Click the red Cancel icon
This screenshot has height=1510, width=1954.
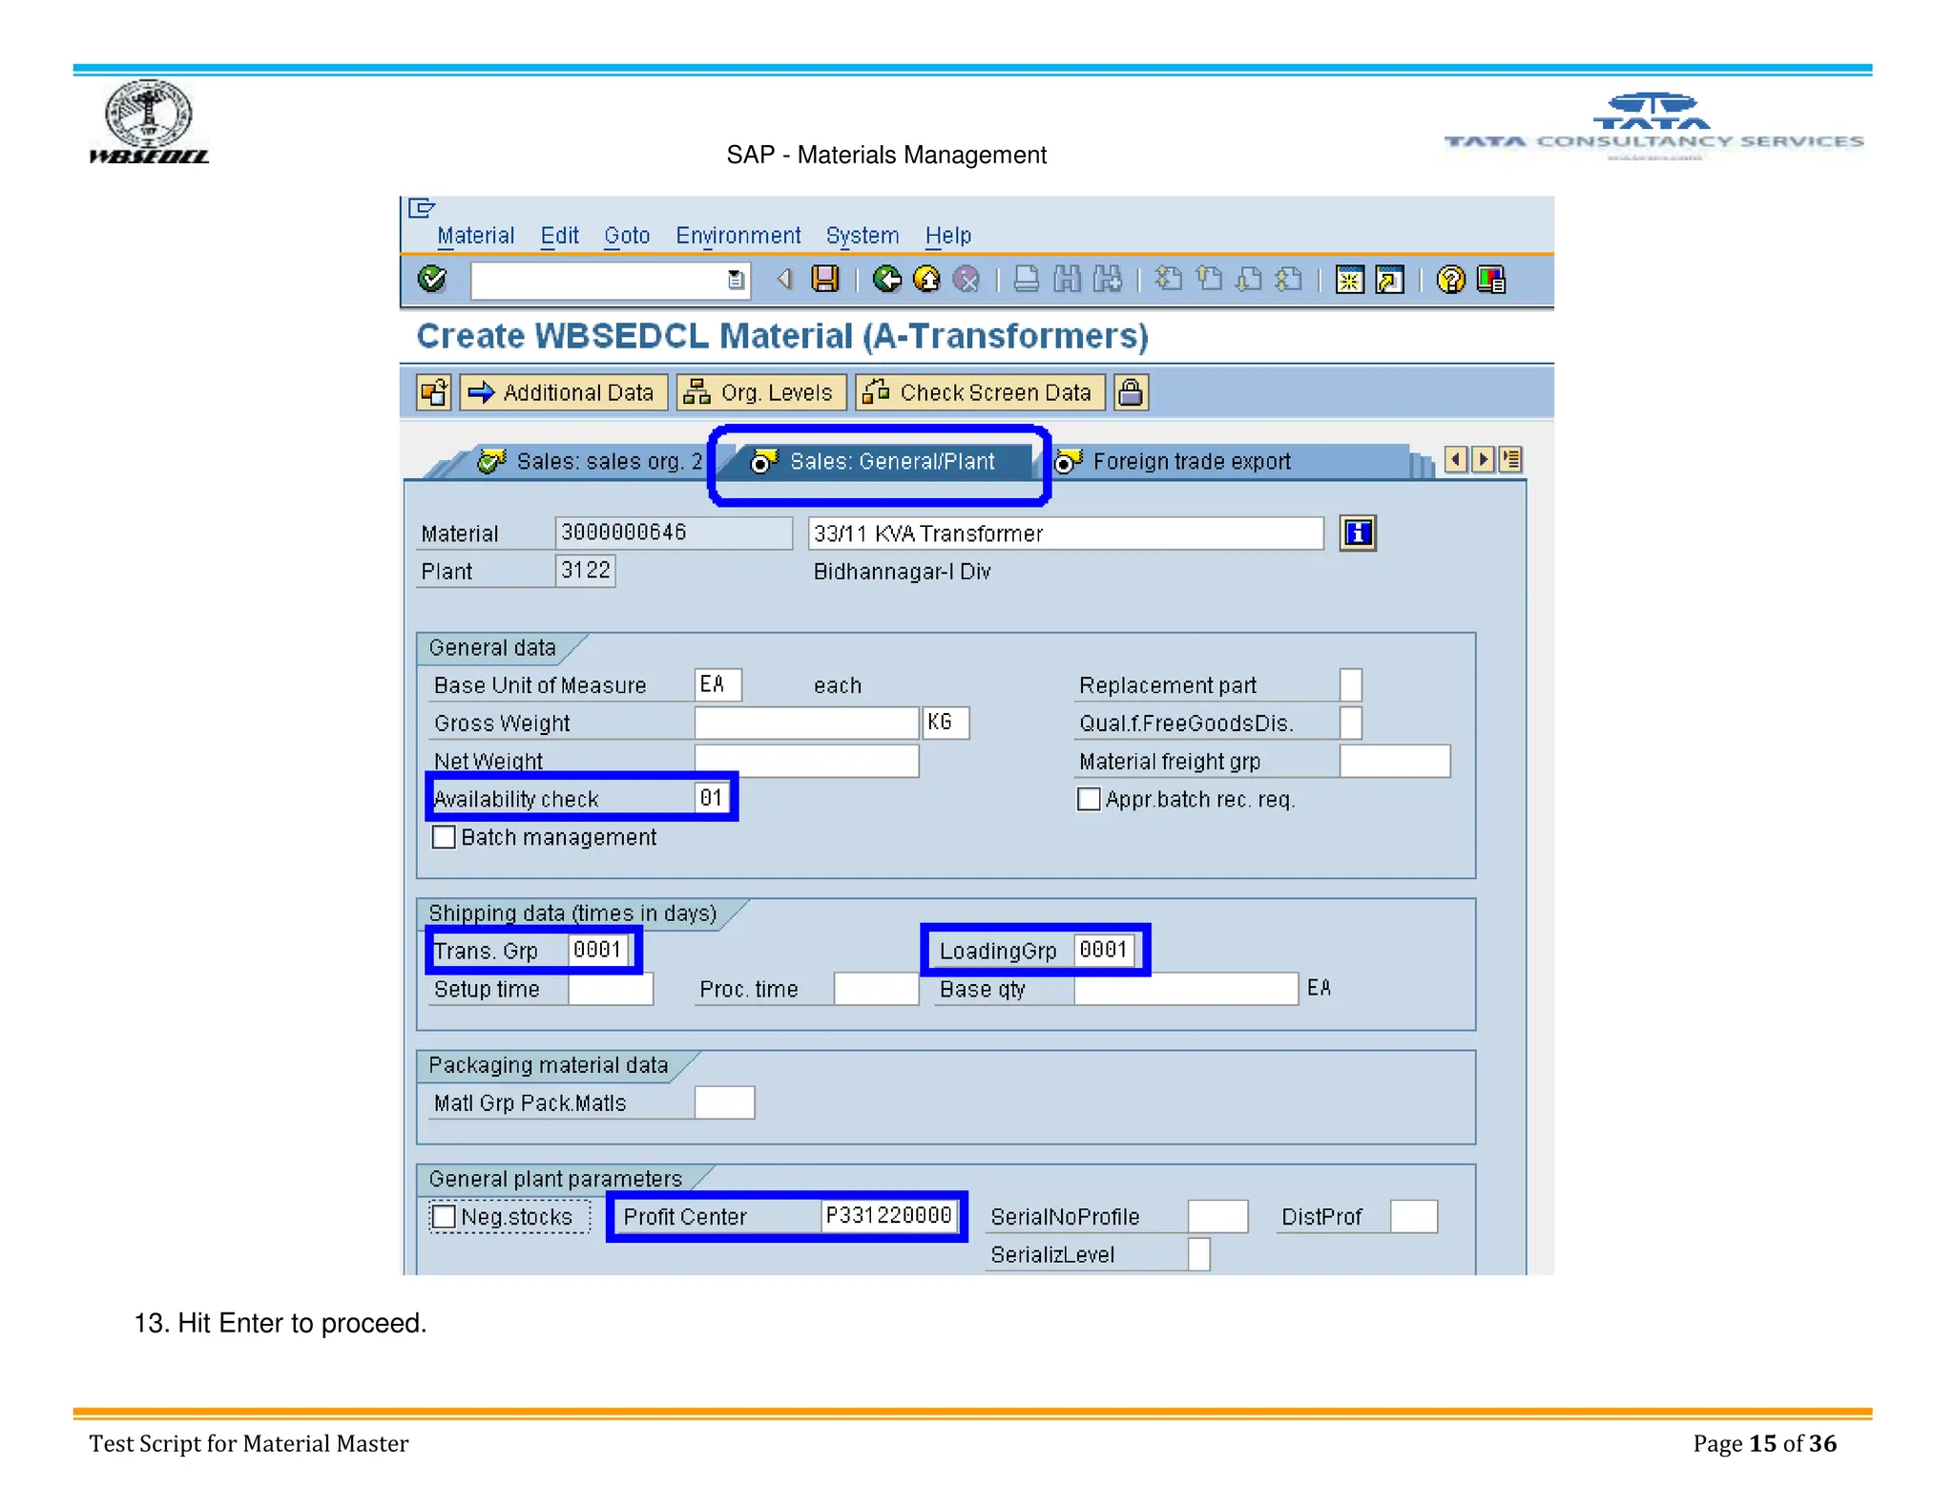[x=967, y=279]
